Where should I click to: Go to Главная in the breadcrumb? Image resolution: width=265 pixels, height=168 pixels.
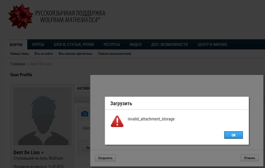click(18, 64)
